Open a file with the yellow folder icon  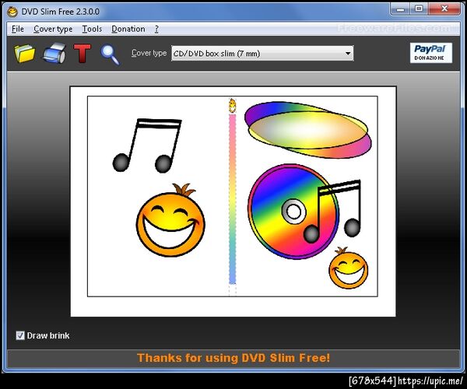tap(24, 54)
